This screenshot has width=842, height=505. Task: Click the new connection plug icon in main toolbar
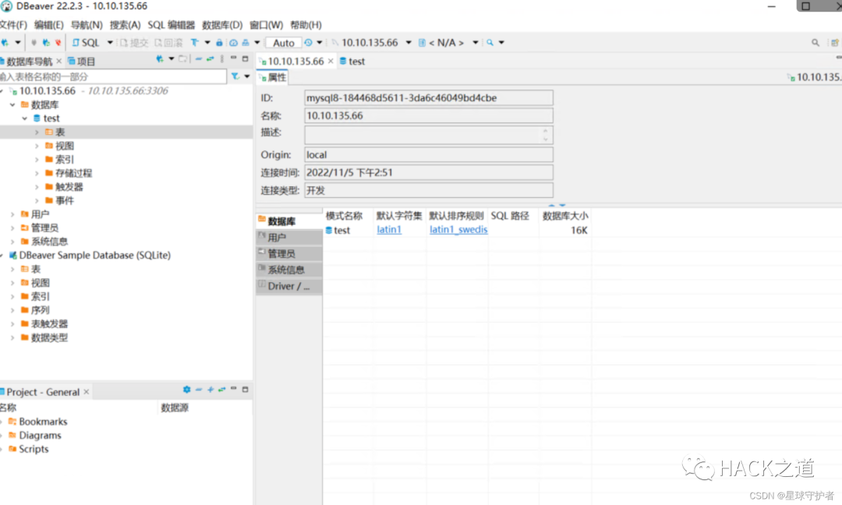[x=5, y=42]
